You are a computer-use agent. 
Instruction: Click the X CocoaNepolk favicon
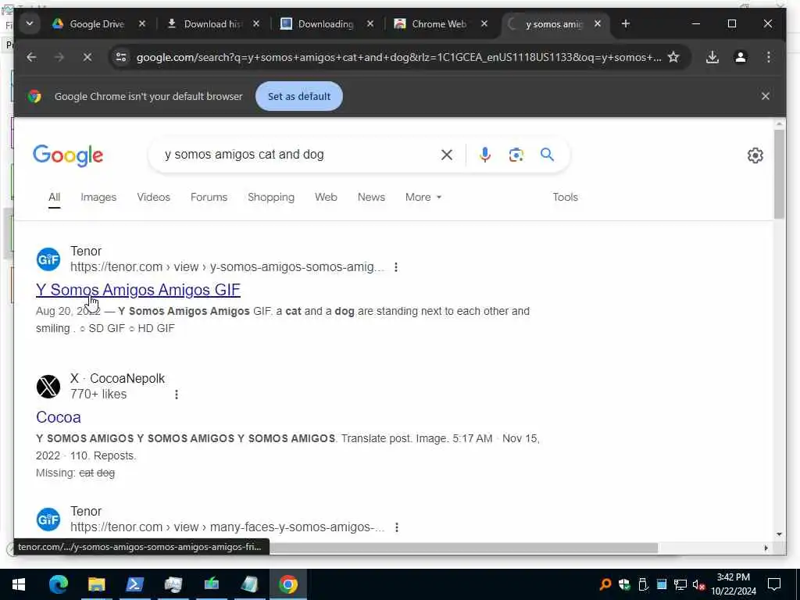coord(48,387)
